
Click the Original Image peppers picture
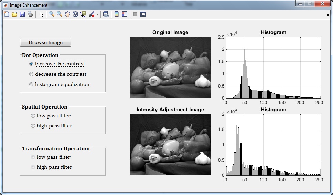click(x=170, y=68)
